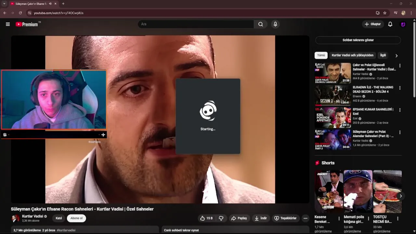The height and width of the screenshot is (234, 416).
Task: Open Çakır ve Polat Eğlenceli Sahneler thumbnail
Action: [x=333, y=73]
